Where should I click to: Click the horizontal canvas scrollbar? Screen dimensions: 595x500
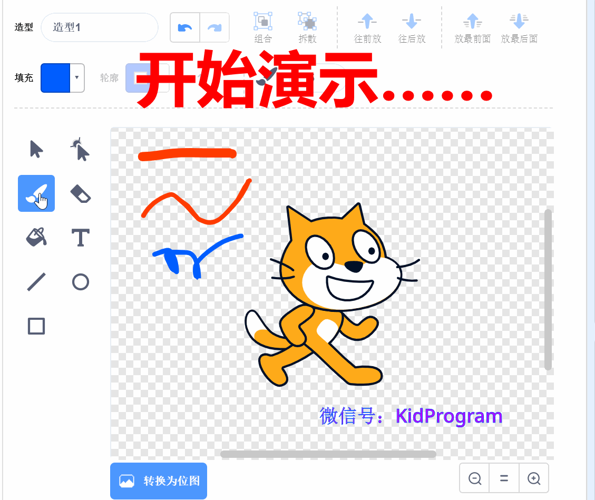coord(328,454)
